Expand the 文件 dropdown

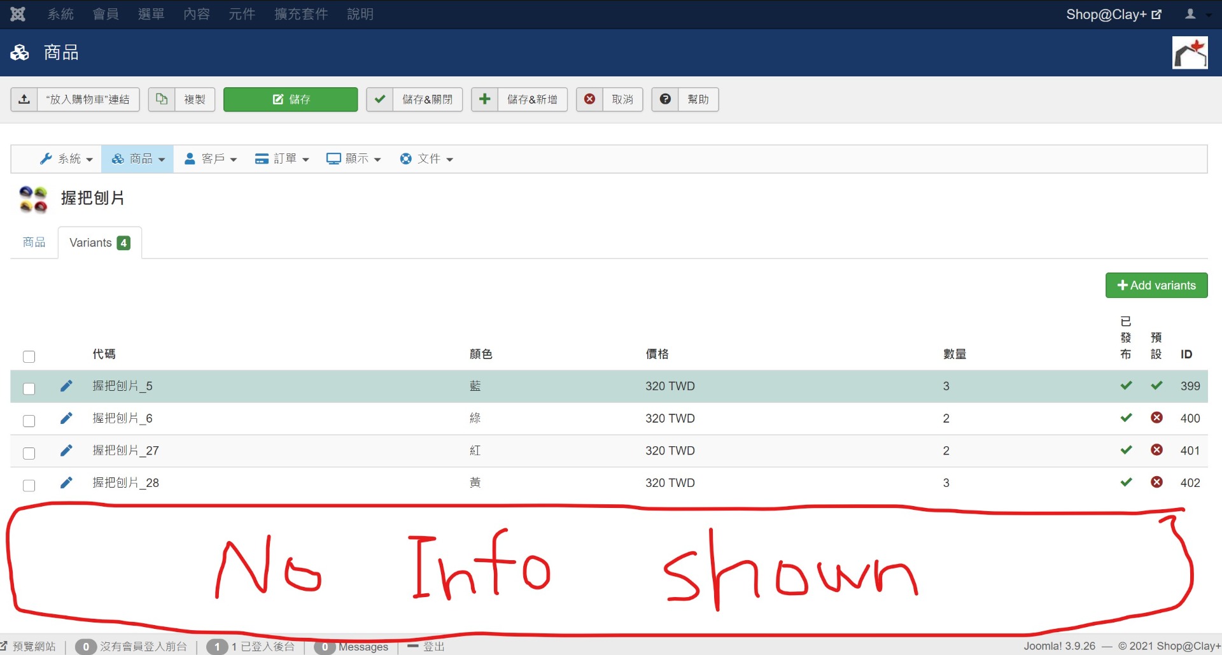tap(426, 159)
